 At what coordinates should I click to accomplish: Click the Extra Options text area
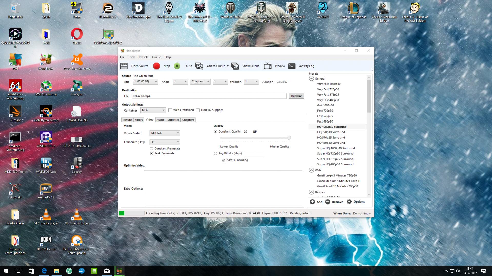pos(223,188)
